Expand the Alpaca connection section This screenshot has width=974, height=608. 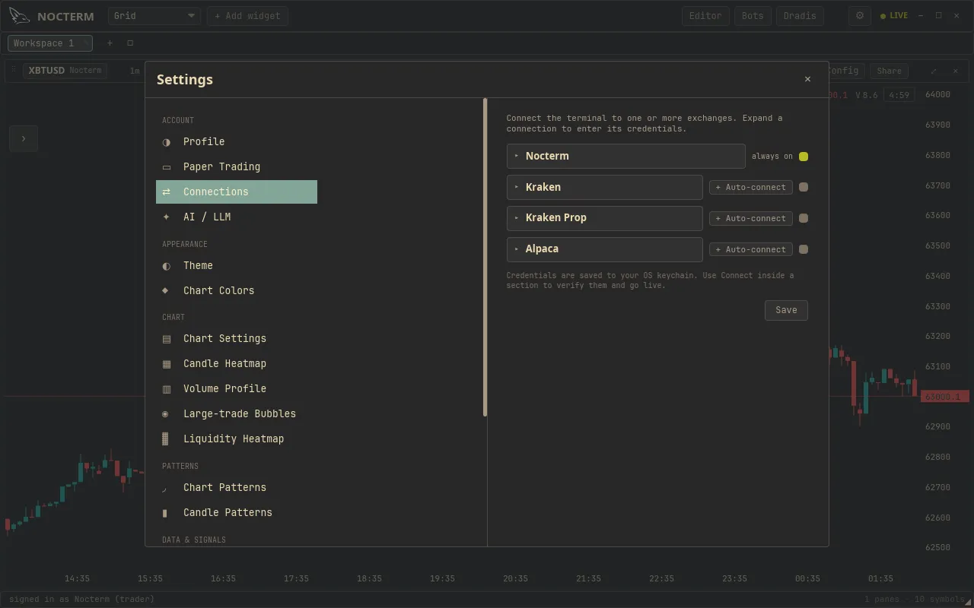(604, 249)
